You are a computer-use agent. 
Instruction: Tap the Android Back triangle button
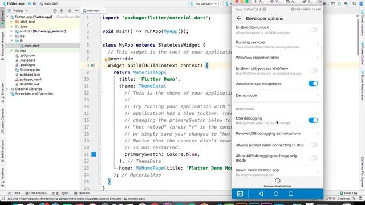(261, 194)
